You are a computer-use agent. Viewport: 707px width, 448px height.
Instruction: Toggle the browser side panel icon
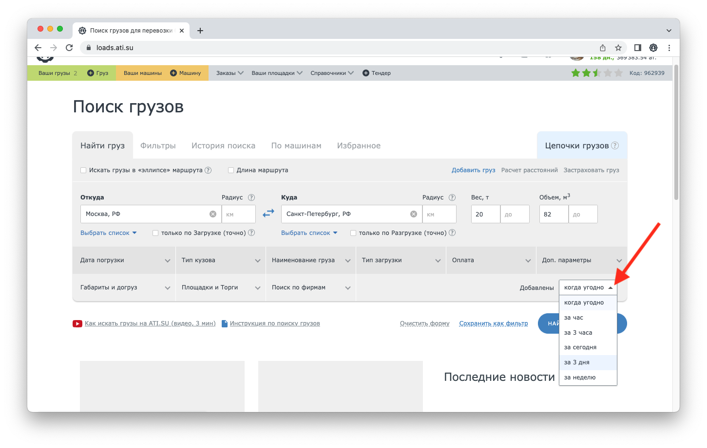click(638, 48)
